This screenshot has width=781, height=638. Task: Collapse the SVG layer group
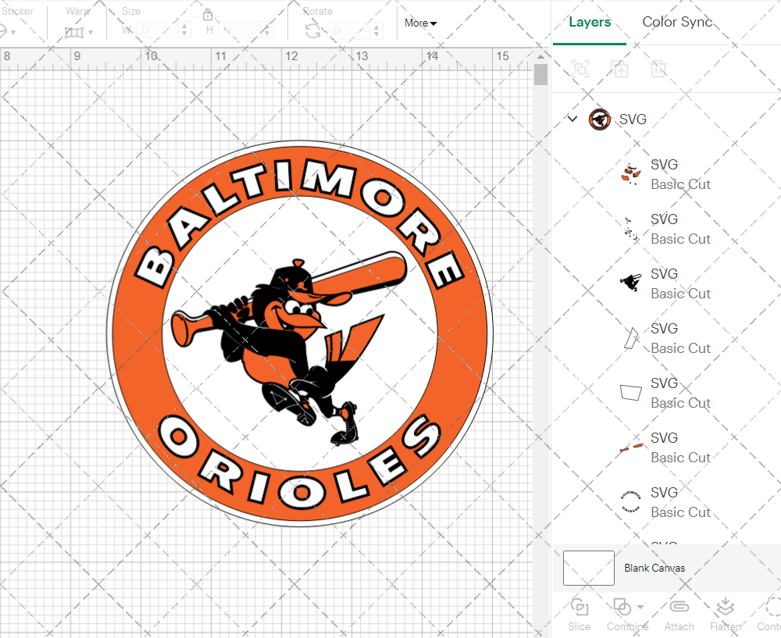coord(572,119)
